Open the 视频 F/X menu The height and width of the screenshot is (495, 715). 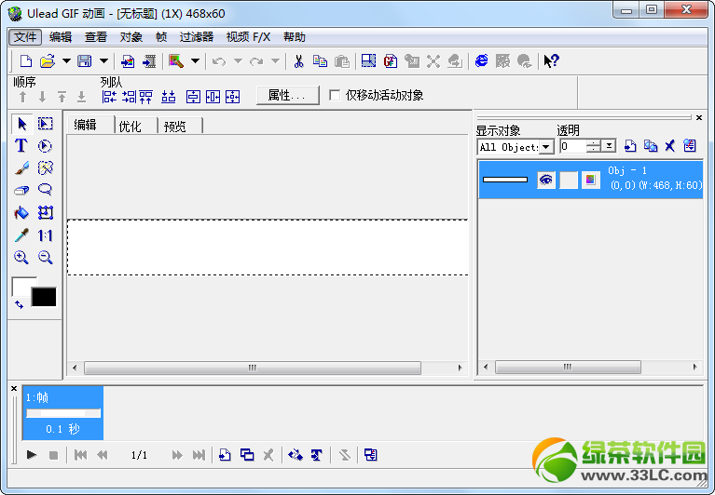point(248,37)
